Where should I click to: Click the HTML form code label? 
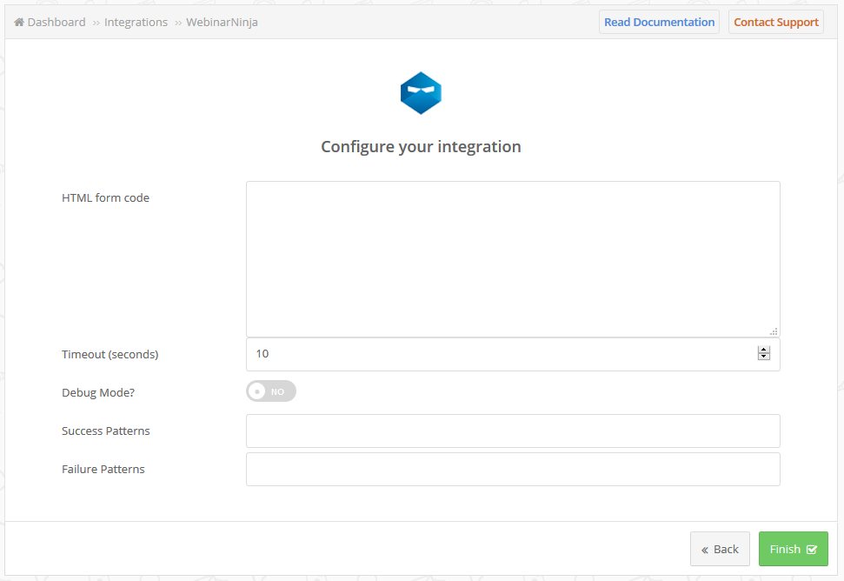(x=105, y=197)
